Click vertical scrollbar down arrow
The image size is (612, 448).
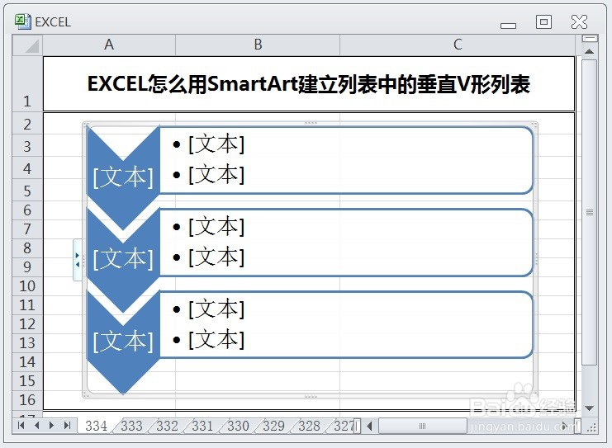pos(590,408)
